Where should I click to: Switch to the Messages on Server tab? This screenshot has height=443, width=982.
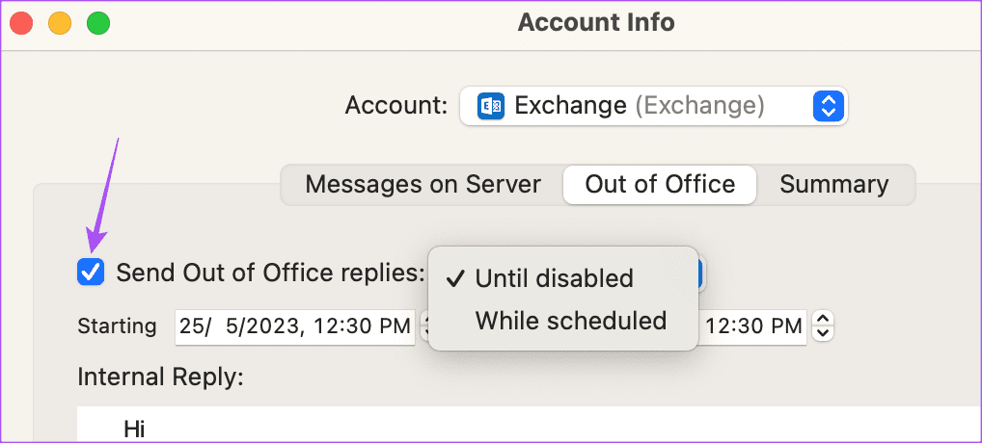(x=423, y=184)
